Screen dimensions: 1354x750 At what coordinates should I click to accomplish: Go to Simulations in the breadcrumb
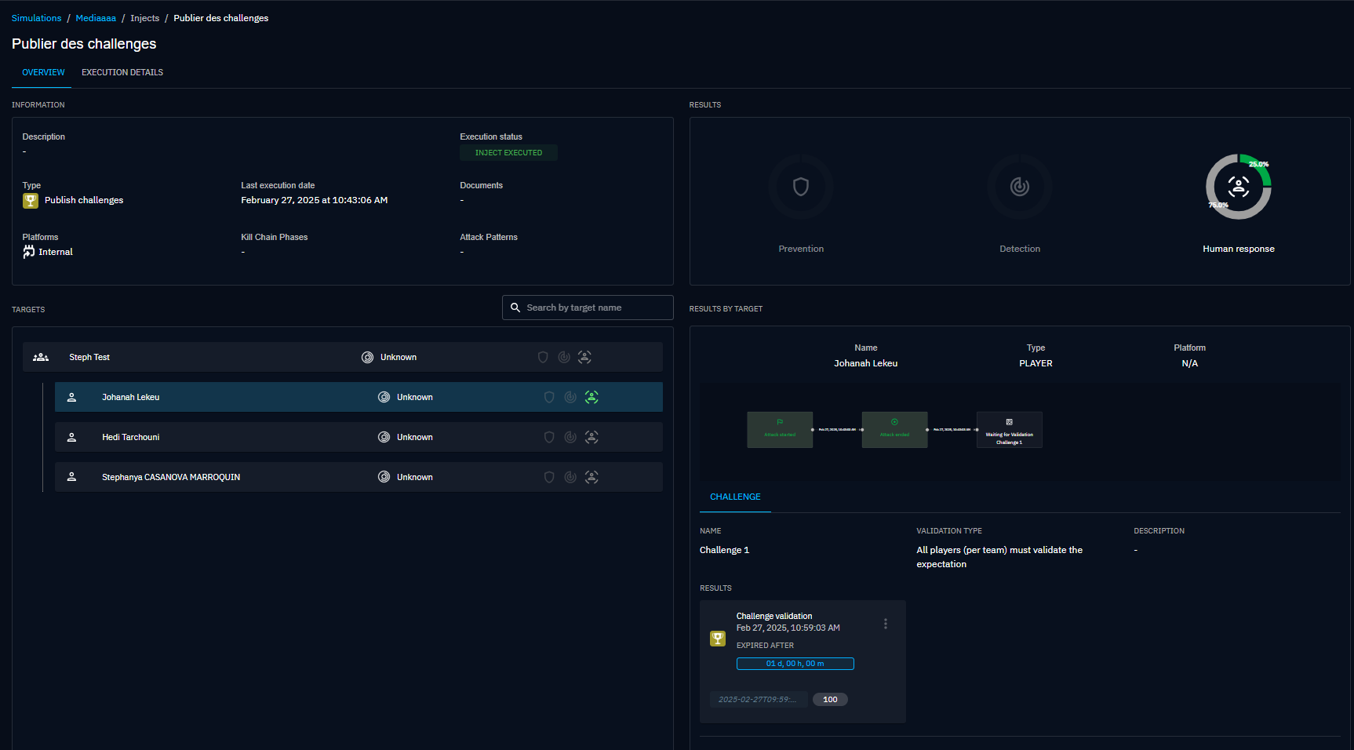coord(36,18)
